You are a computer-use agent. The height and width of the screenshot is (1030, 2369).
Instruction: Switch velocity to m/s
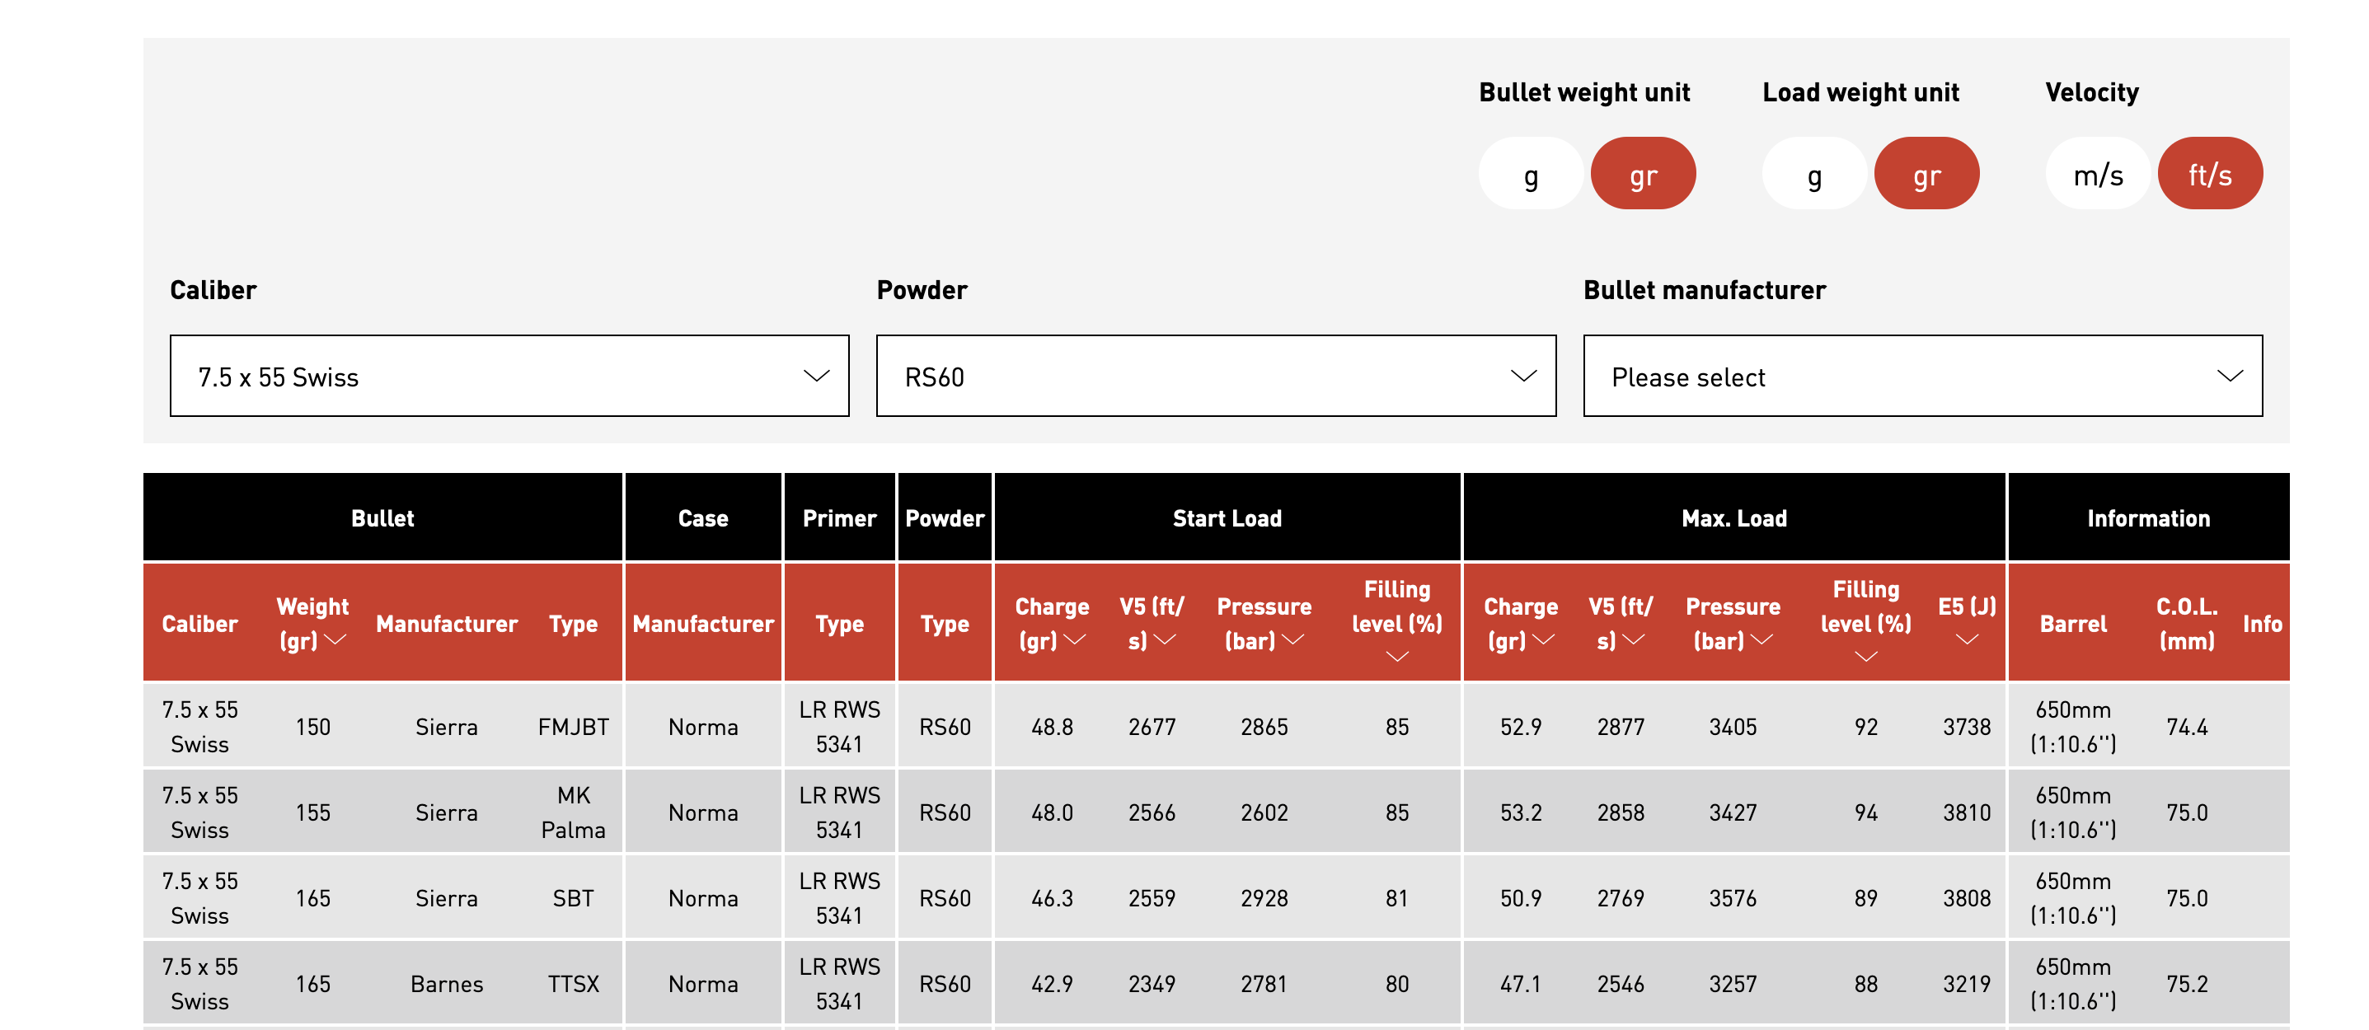(2097, 174)
